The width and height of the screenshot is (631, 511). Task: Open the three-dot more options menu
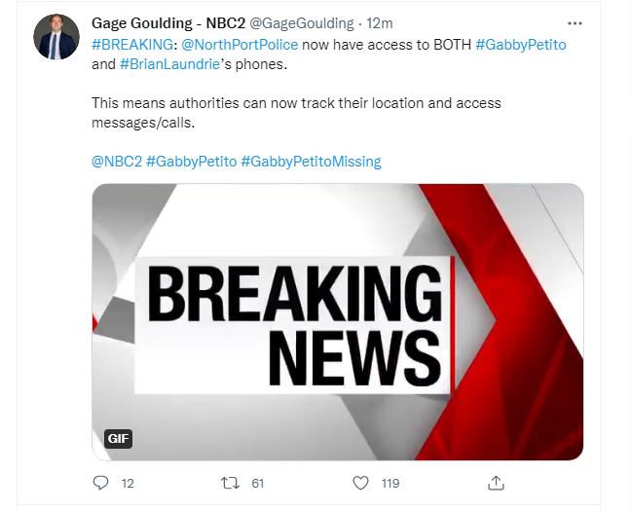[x=575, y=21]
